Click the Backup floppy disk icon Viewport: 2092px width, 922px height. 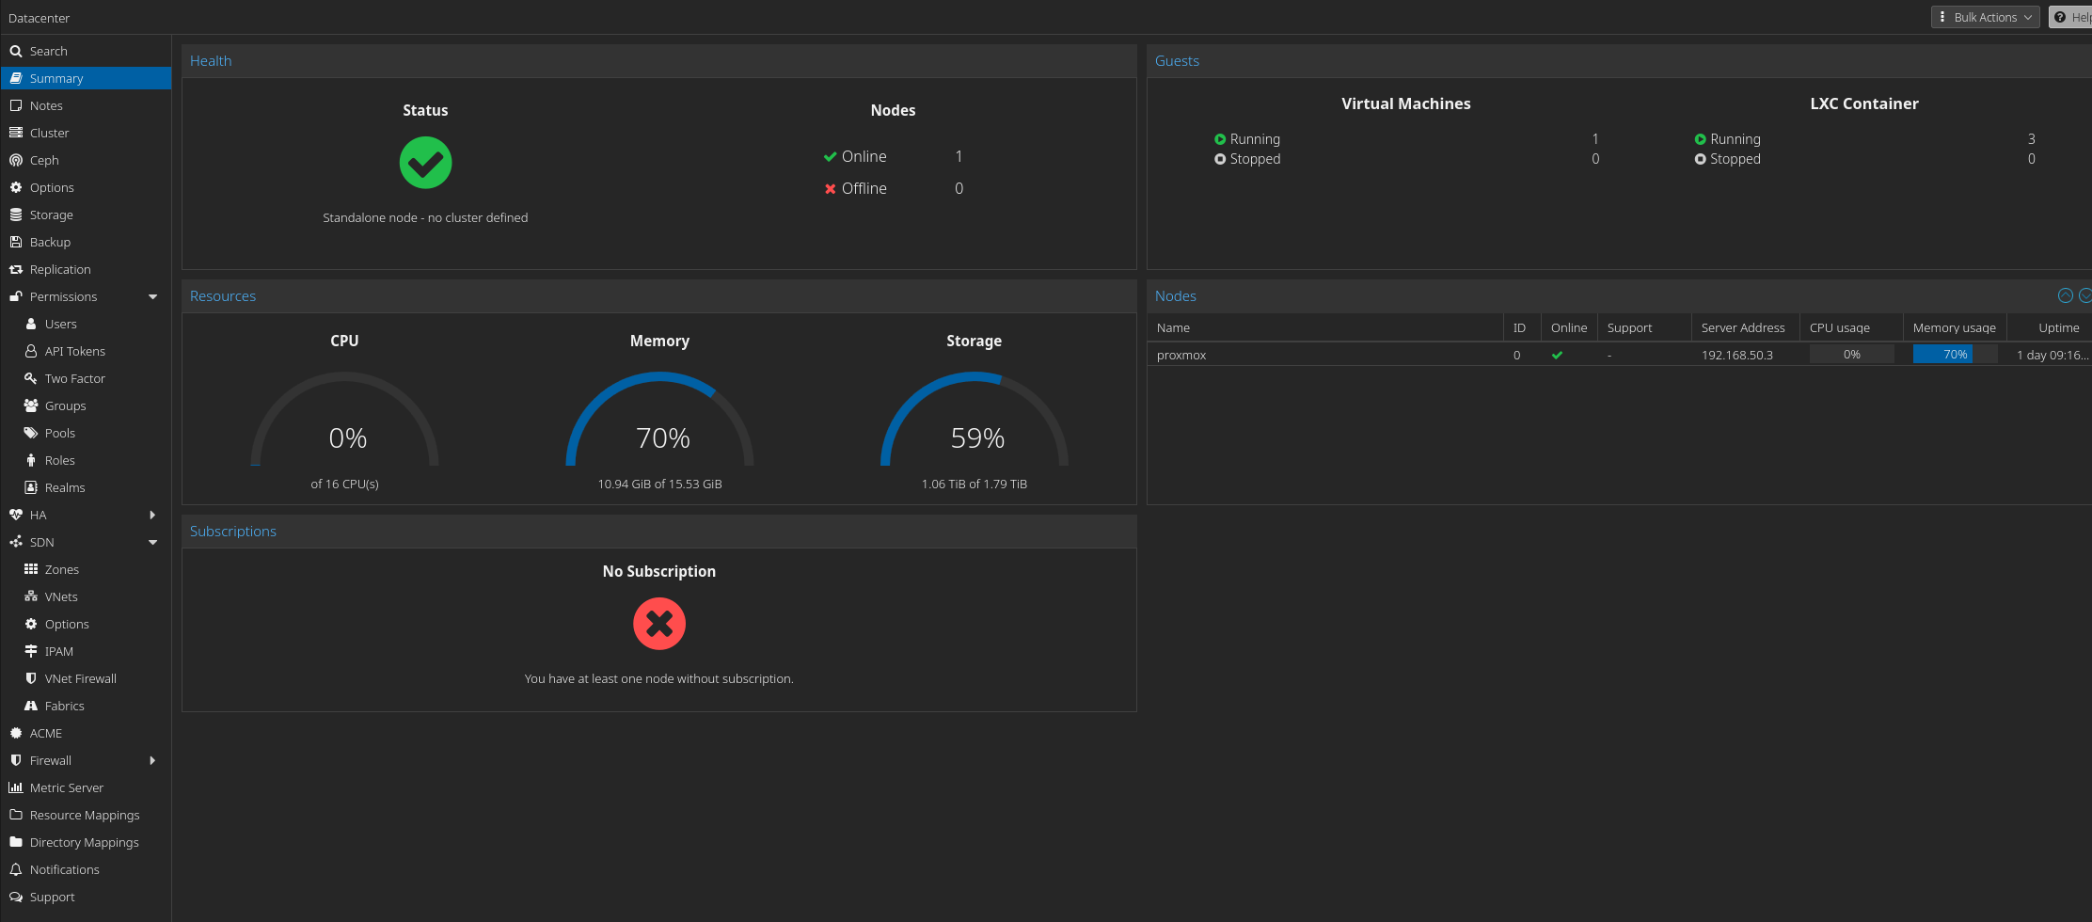pos(16,242)
